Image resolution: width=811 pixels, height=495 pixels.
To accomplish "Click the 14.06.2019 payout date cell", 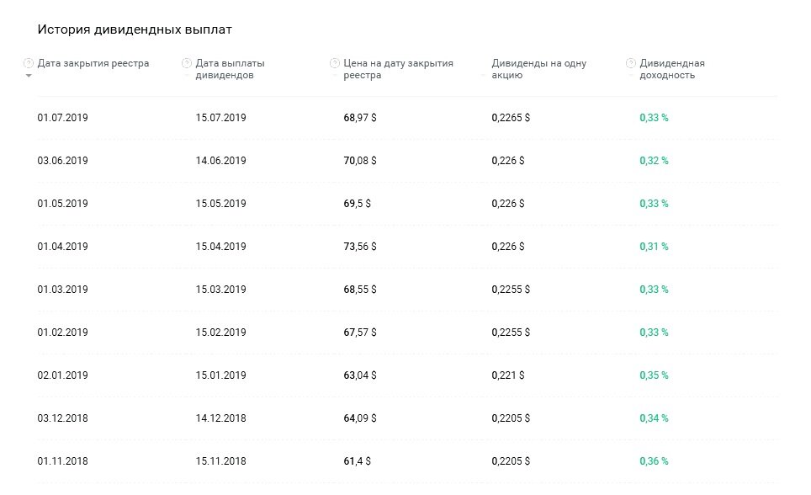I will pos(220,161).
